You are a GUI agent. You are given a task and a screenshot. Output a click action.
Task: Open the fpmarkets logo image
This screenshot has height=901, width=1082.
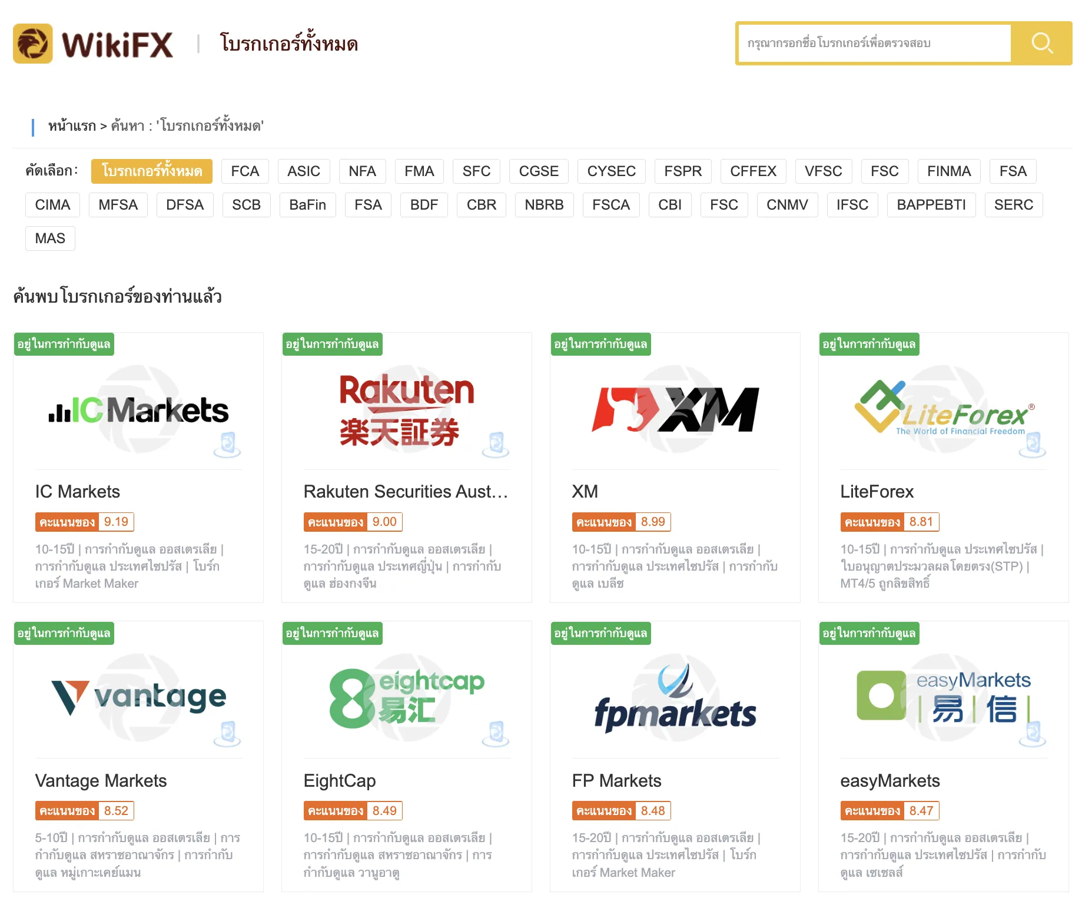[x=675, y=698]
